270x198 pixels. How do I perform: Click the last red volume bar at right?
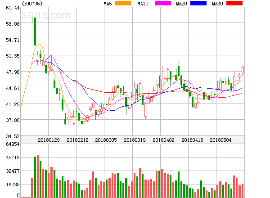point(243,190)
